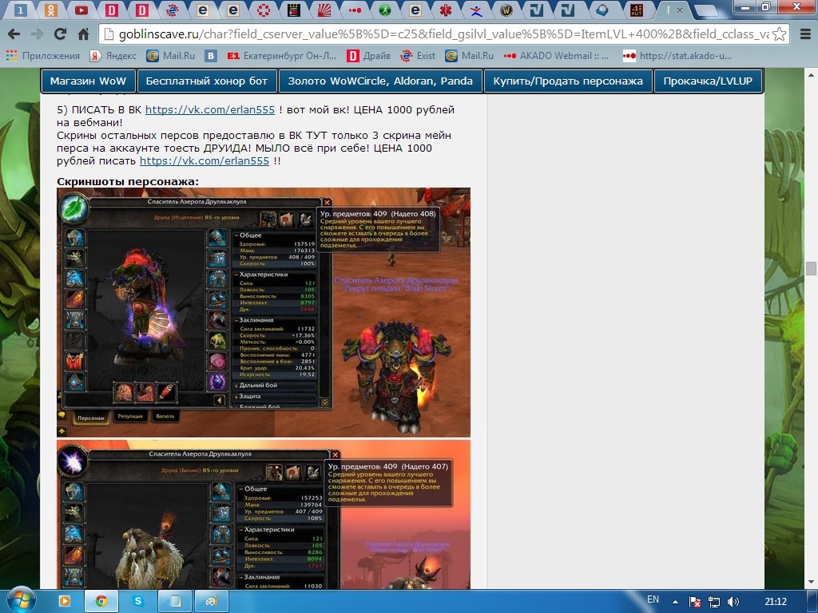
Task: Open the Notepad taskbar window
Action: (175, 602)
